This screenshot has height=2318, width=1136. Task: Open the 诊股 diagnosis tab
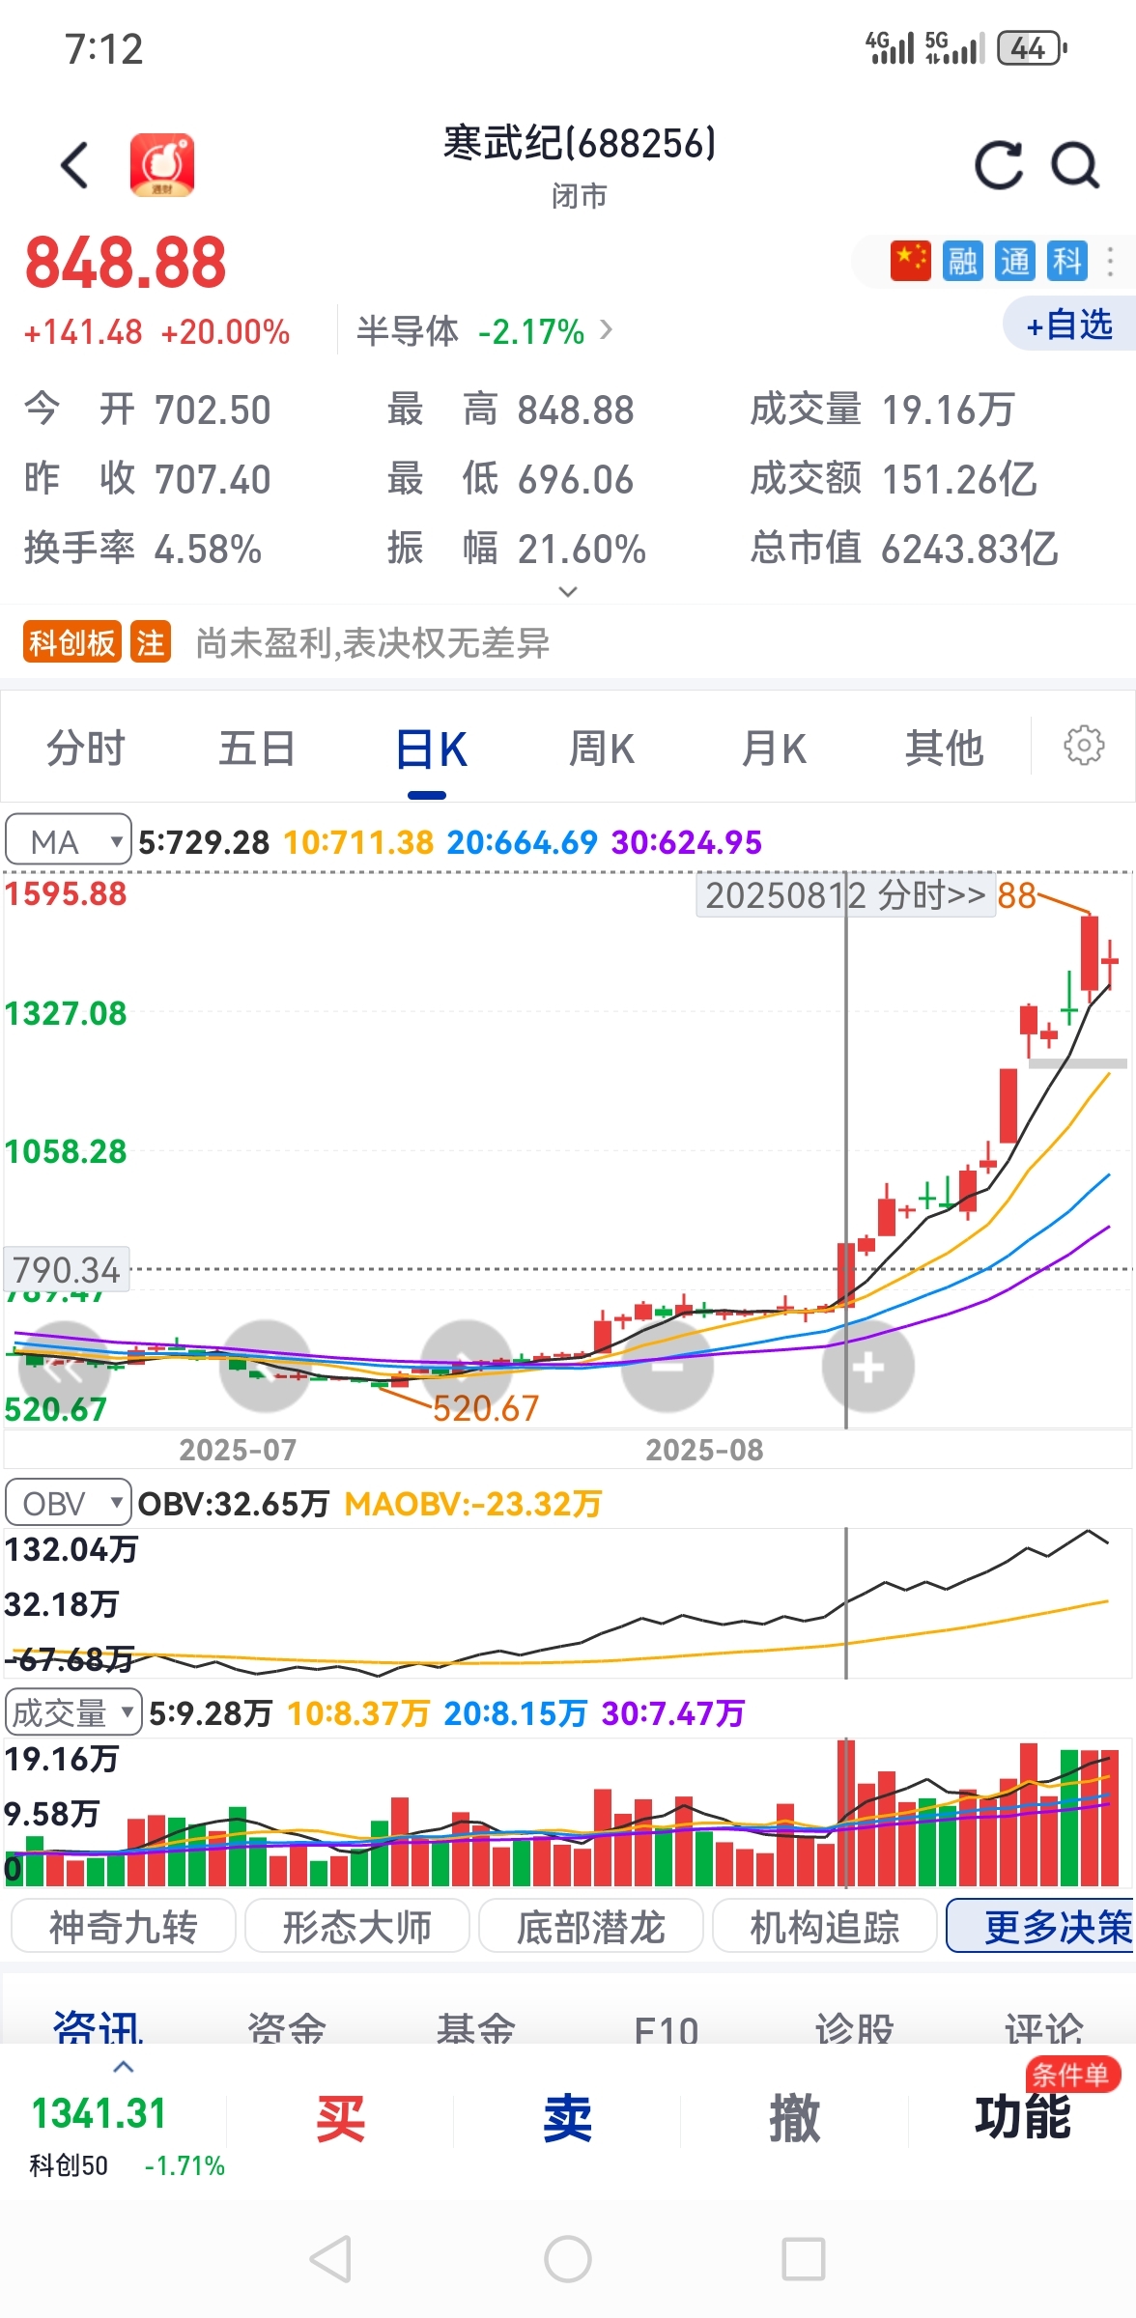point(855,2026)
